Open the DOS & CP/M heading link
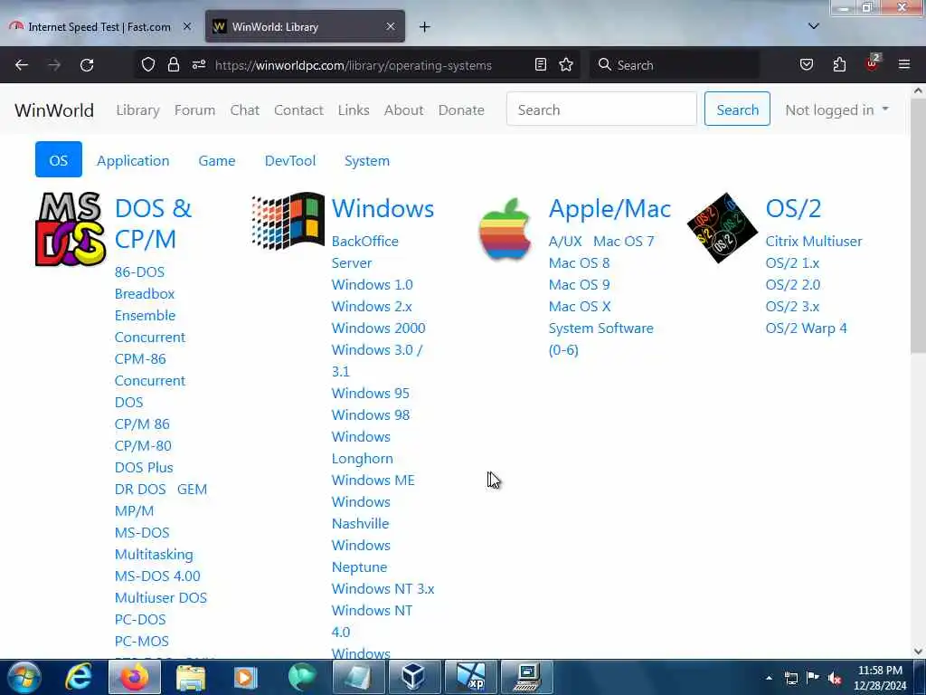Screen dimensions: 926x695 (x=153, y=224)
